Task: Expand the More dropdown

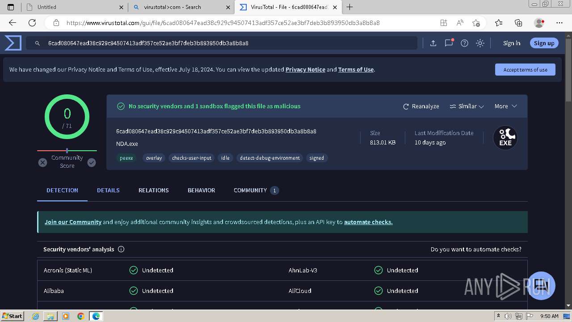Action: click(x=505, y=106)
